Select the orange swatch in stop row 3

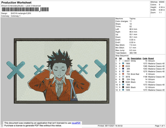(x=123, y=66)
